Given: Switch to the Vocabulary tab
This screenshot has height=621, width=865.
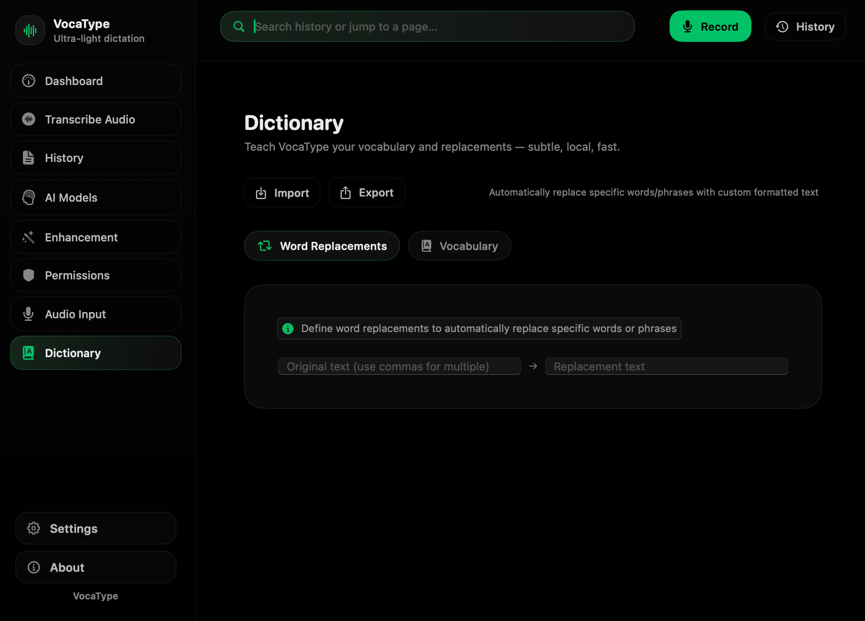Looking at the screenshot, I should [x=459, y=246].
